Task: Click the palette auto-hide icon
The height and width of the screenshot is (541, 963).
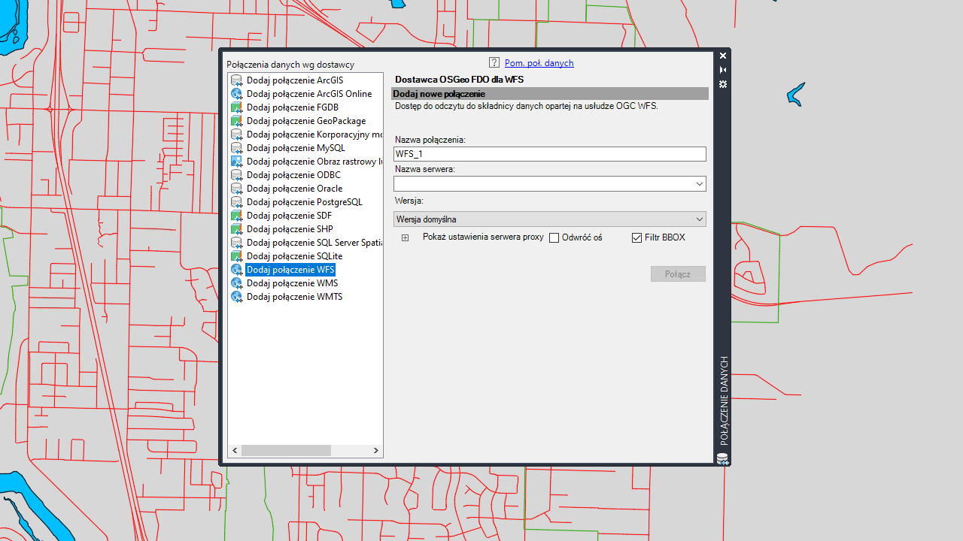Action: pyautogui.click(x=723, y=70)
